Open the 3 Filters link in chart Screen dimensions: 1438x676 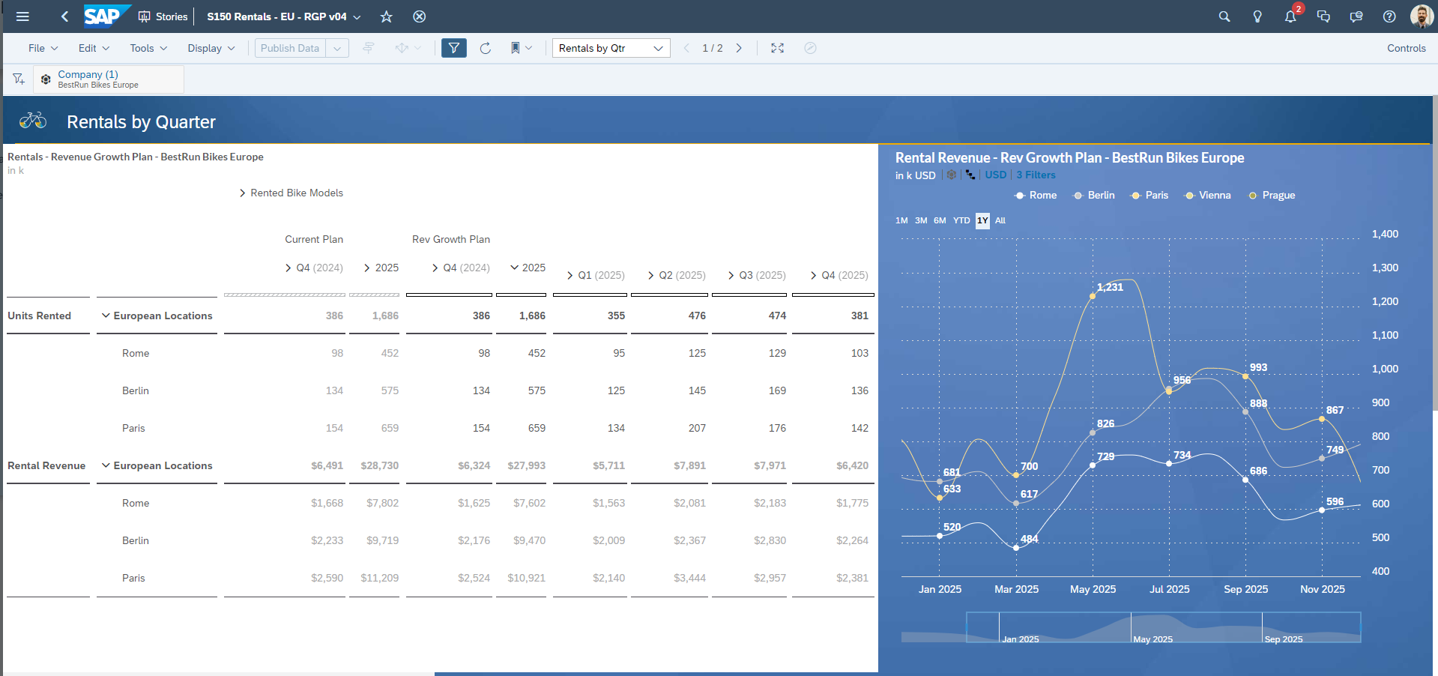pyautogui.click(x=1036, y=175)
